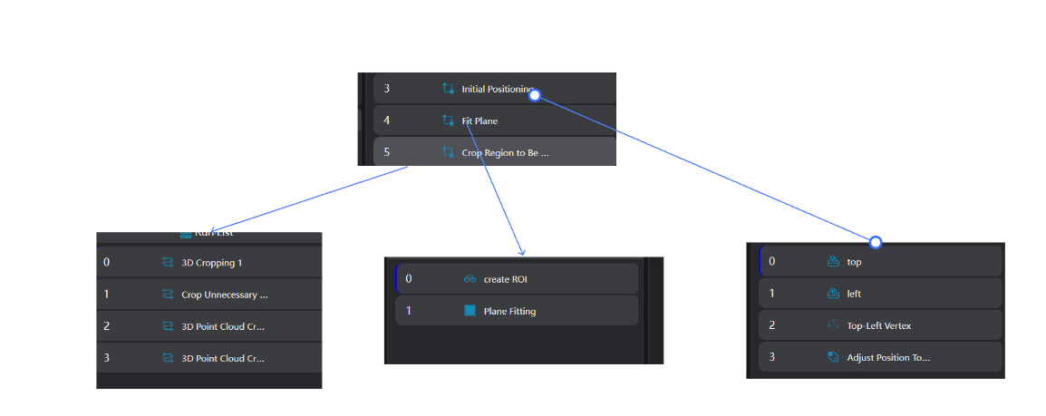Click the Adjust Position To icon
Viewport: 1046px width, 416px height.
tap(832, 357)
